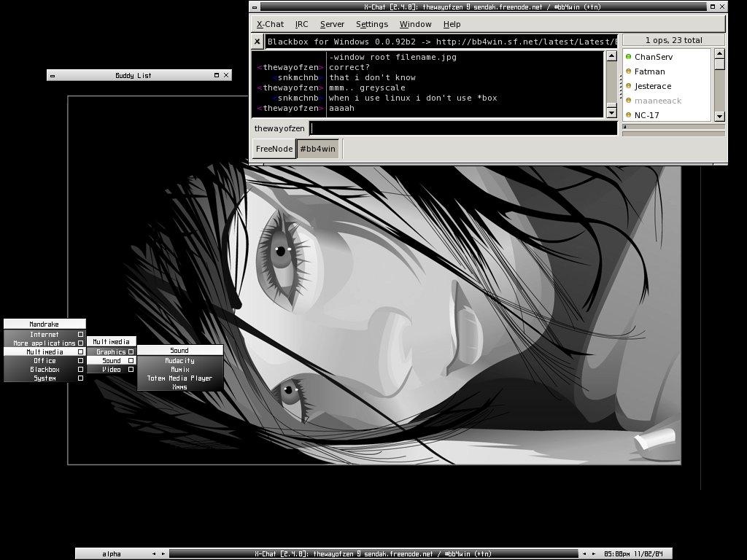Open the Settings menu
Viewport: 747px width, 560px height.
372,24
